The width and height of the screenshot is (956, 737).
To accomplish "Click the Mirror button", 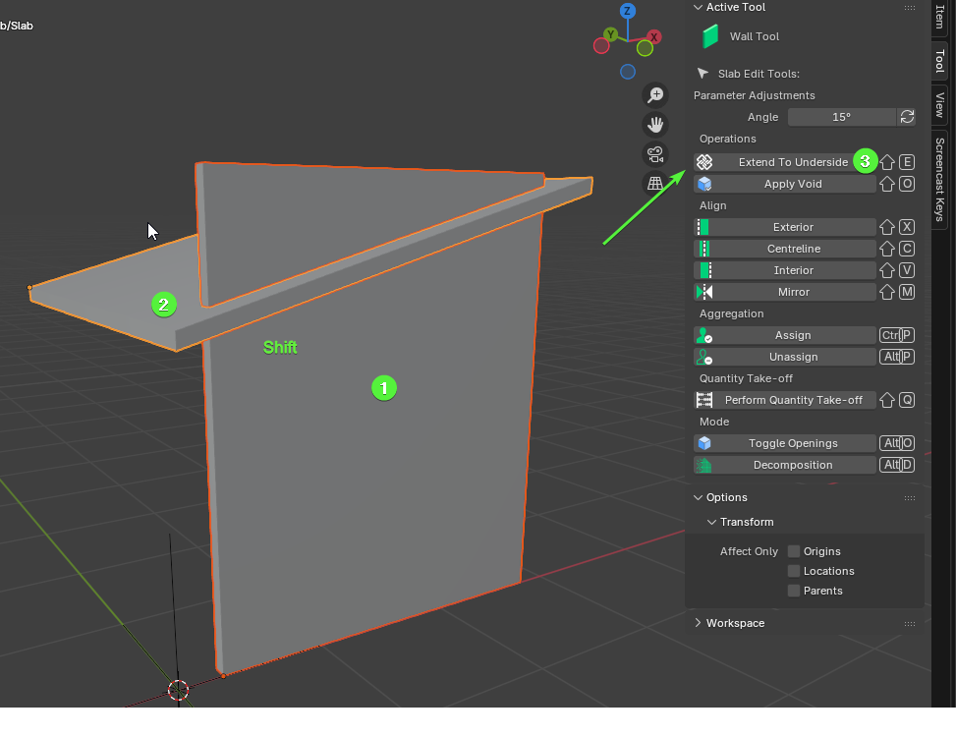I will click(785, 292).
